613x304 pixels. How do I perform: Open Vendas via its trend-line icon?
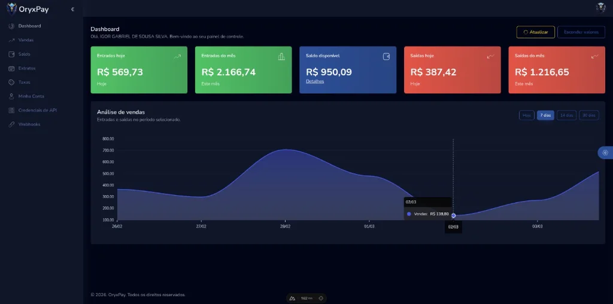point(11,40)
